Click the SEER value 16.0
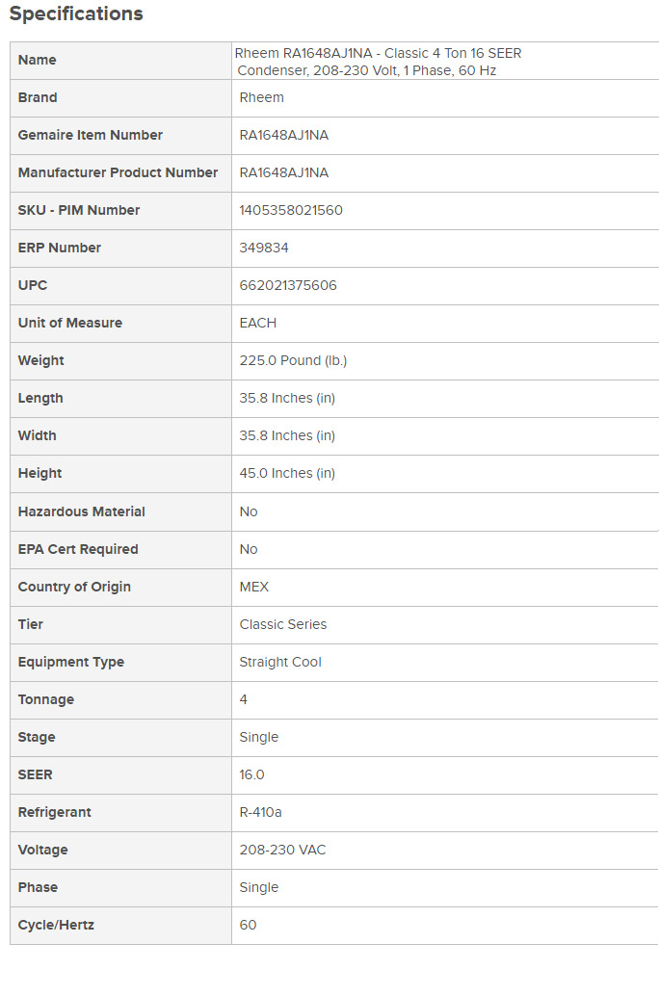Screen dimensions: 659x996 (x=252, y=774)
